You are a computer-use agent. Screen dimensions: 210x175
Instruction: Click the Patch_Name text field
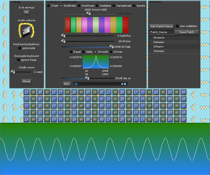click(161, 32)
